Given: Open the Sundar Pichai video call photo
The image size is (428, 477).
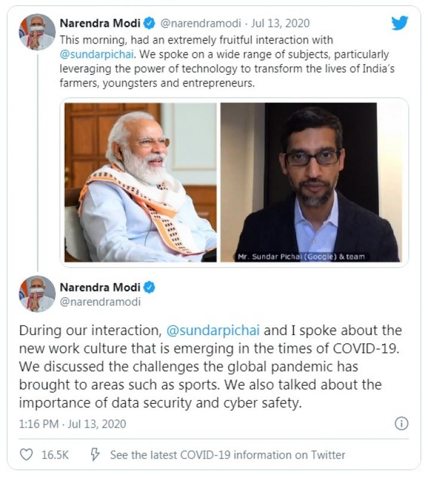Looking at the screenshot, I should (310, 182).
